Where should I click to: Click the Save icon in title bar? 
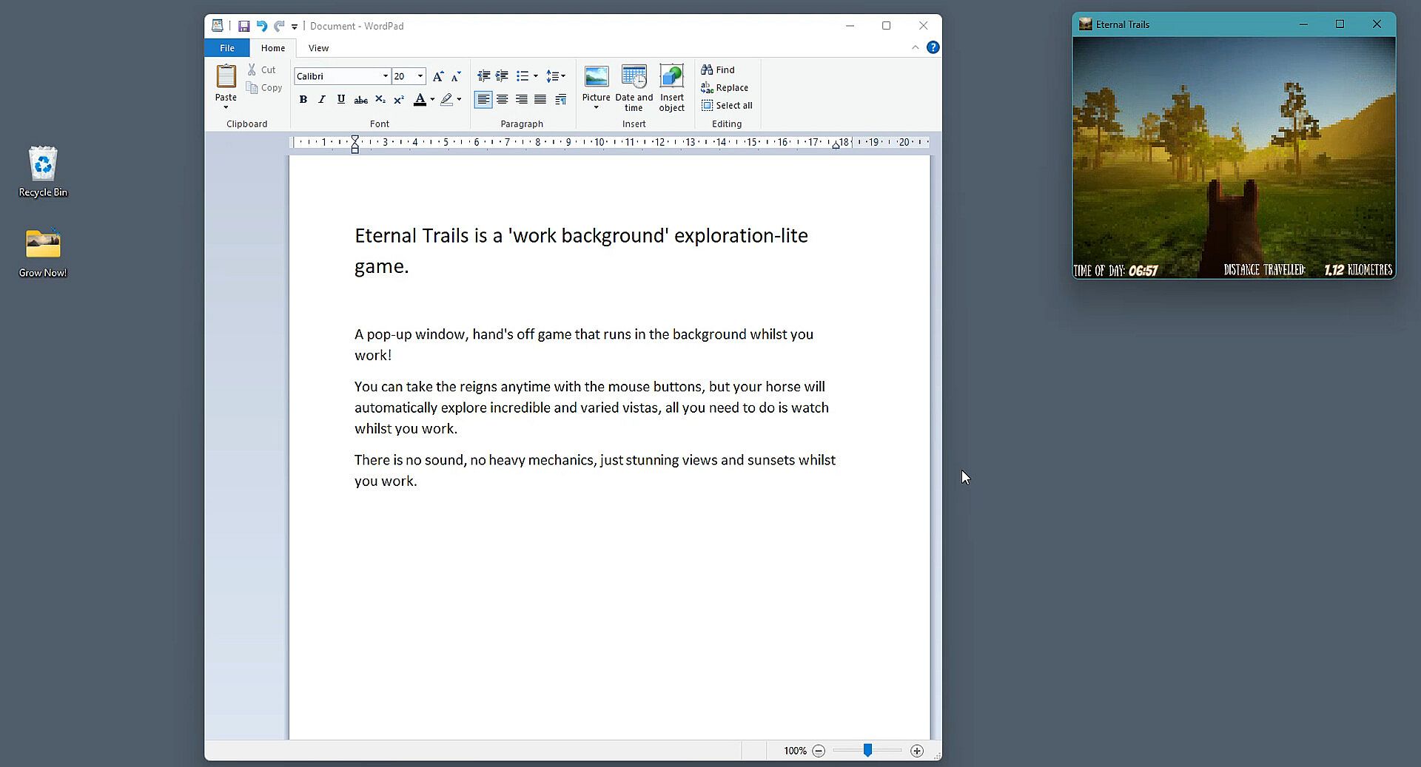243,26
